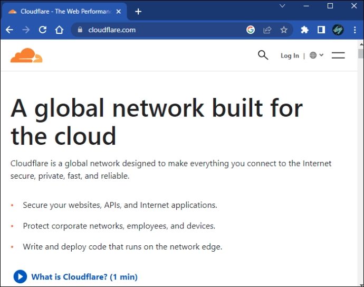Image resolution: width=364 pixels, height=287 pixels.
Task: Toggle the browser side panel
Action: pyautogui.click(x=321, y=30)
